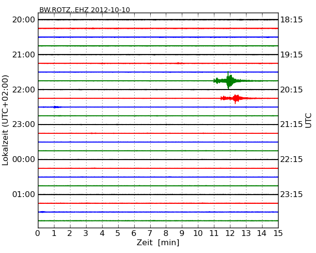
Task: Click the 22:15 UTC tick label
Action: [291, 160]
